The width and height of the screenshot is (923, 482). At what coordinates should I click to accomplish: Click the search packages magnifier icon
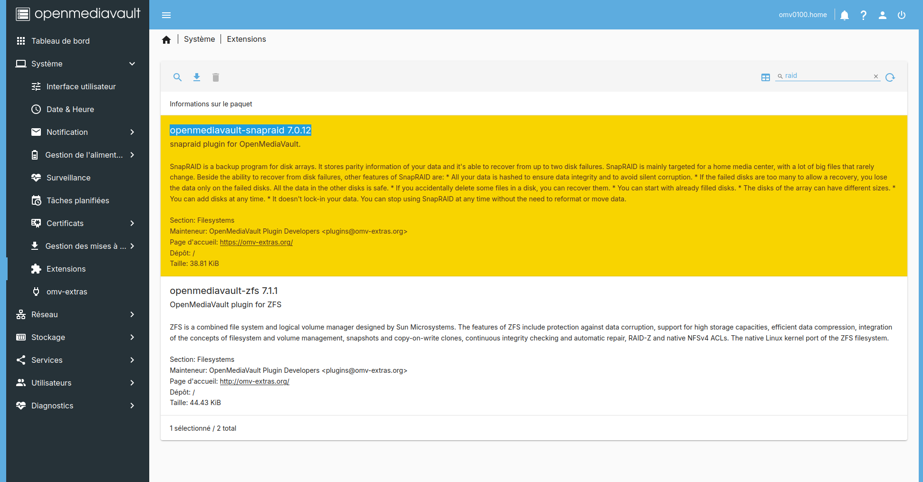177,77
